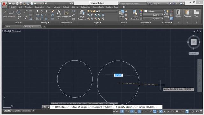Open the Dimension tool
Screen dimensions: 204x115
point(67,14)
